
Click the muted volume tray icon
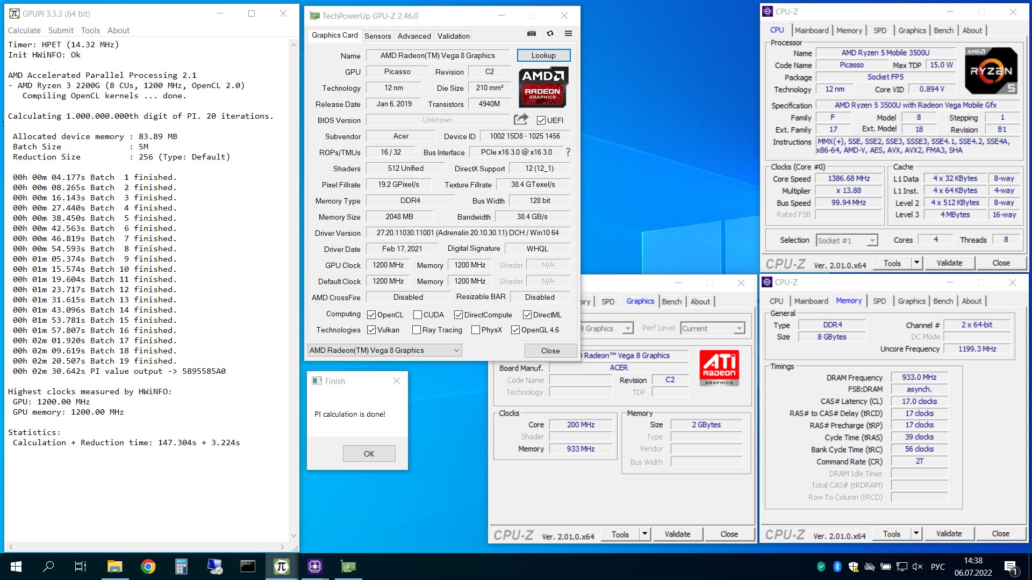pos(918,567)
